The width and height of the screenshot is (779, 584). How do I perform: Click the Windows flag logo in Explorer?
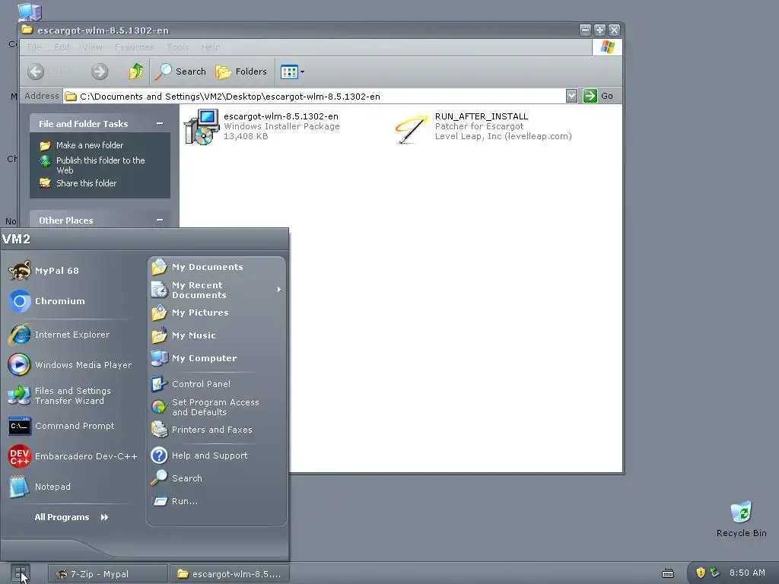tap(607, 47)
